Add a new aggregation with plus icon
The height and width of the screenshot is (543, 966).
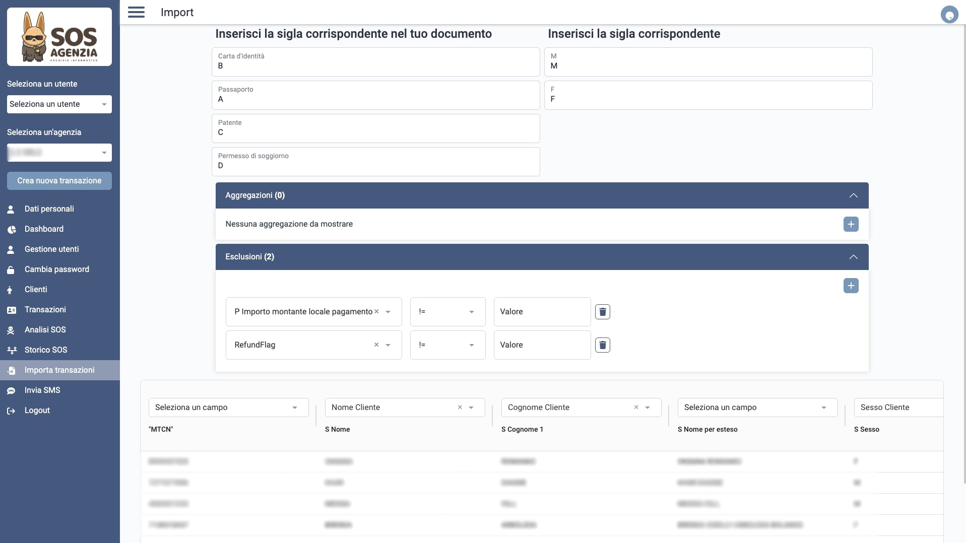tap(851, 224)
